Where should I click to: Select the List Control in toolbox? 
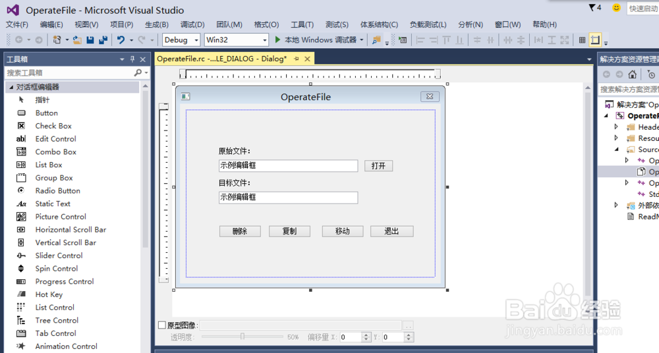(x=72, y=308)
